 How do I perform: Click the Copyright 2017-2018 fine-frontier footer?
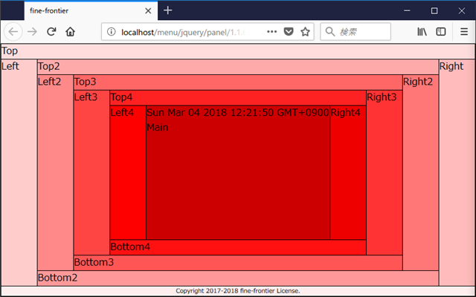238,291
